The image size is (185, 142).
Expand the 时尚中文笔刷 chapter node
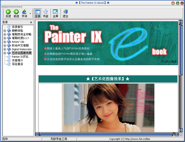point(5,45)
